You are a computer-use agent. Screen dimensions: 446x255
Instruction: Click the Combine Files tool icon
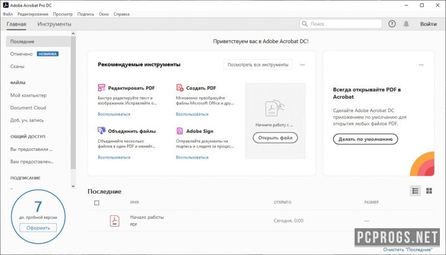(101, 131)
